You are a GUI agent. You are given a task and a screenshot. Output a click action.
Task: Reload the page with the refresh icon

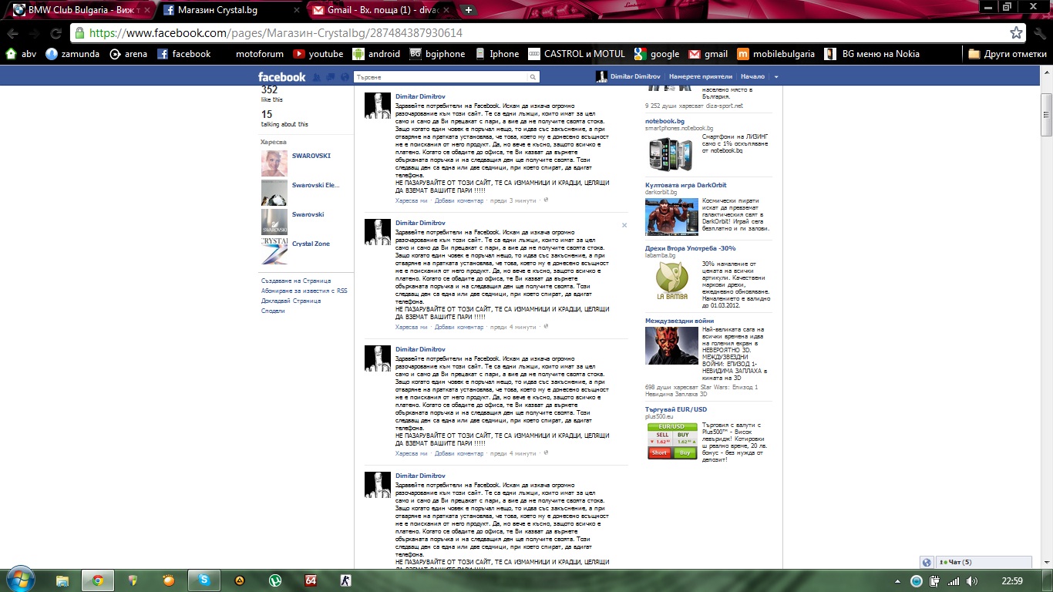point(56,33)
